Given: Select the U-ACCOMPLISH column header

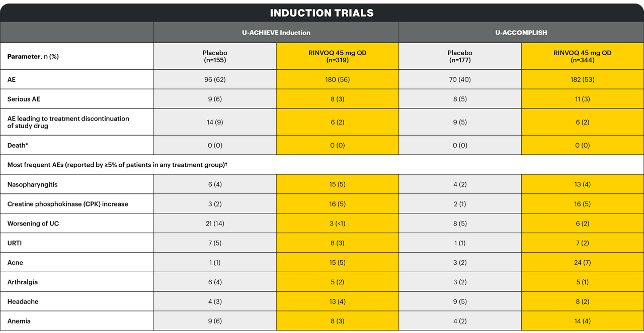Looking at the screenshot, I should coord(521,33).
